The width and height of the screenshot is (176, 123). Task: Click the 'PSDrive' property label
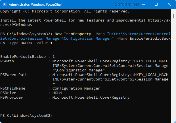tap(8, 93)
